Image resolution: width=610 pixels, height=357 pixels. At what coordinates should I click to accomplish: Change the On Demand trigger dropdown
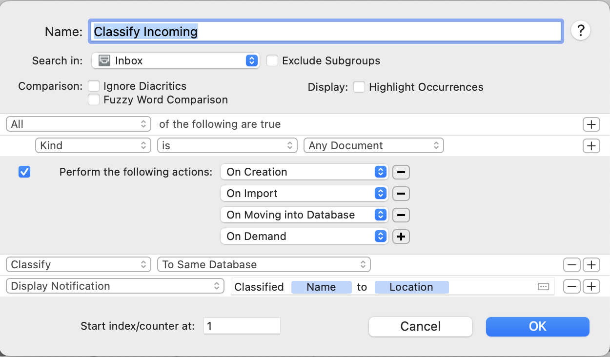coord(305,237)
